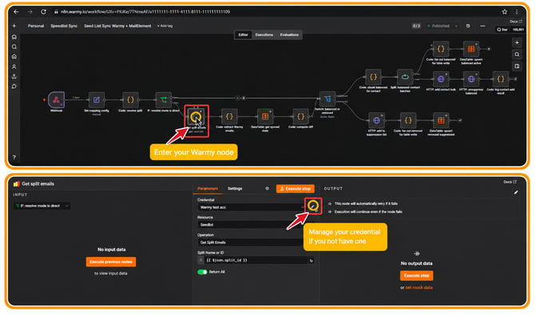Image resolution: width=535 pixels, height=315 pixels.
Task: Go back with the browser back arrow
Action: tap(16, 12)
